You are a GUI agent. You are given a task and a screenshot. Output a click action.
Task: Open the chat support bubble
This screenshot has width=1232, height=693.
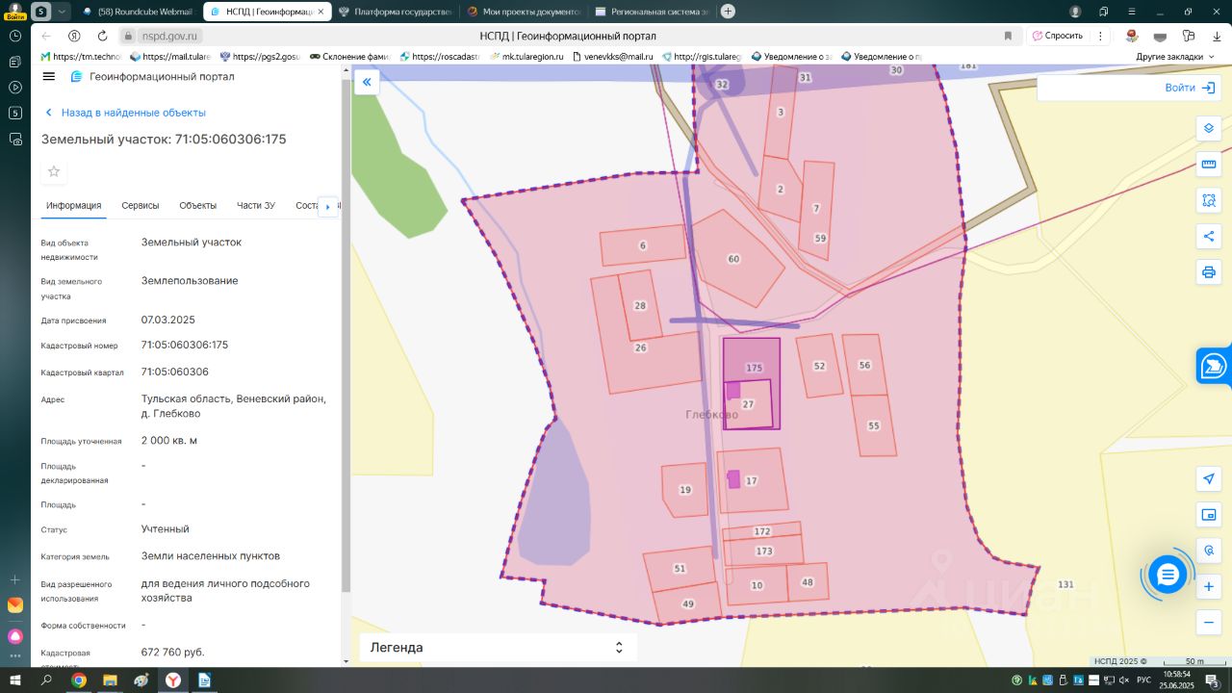tap(1168, 575)
